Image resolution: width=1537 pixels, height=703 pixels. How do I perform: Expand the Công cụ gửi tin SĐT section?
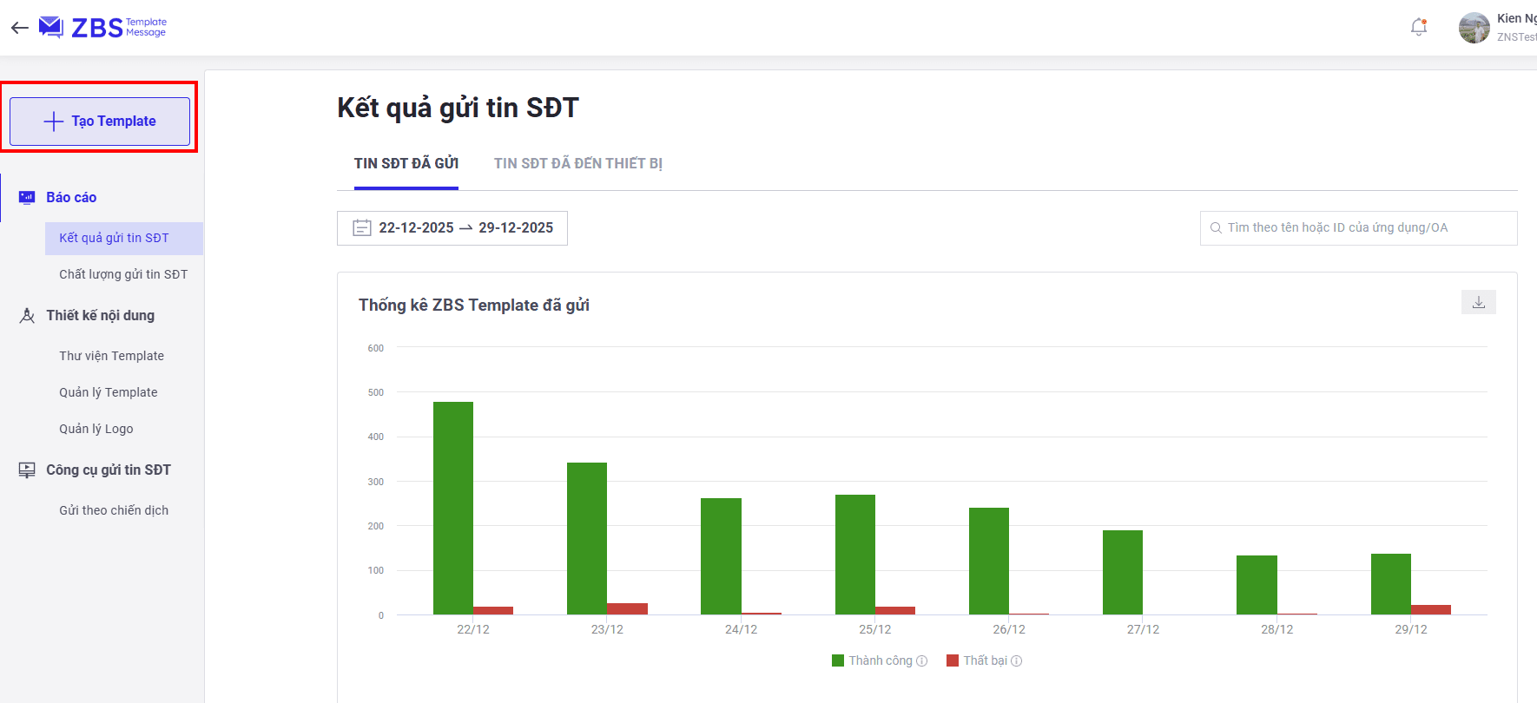click(108, 470)
